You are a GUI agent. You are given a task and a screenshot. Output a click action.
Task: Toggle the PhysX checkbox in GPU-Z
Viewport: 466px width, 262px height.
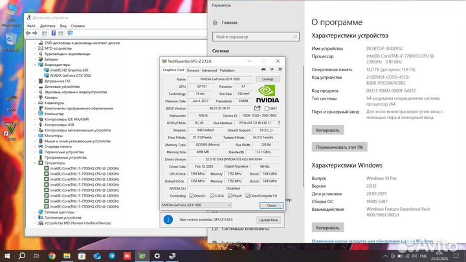point(230,196)
